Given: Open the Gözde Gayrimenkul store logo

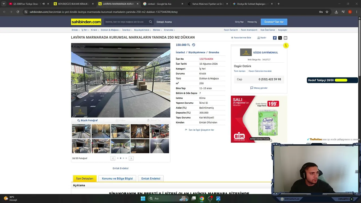Looking at the screenshot, I should 246,52.
